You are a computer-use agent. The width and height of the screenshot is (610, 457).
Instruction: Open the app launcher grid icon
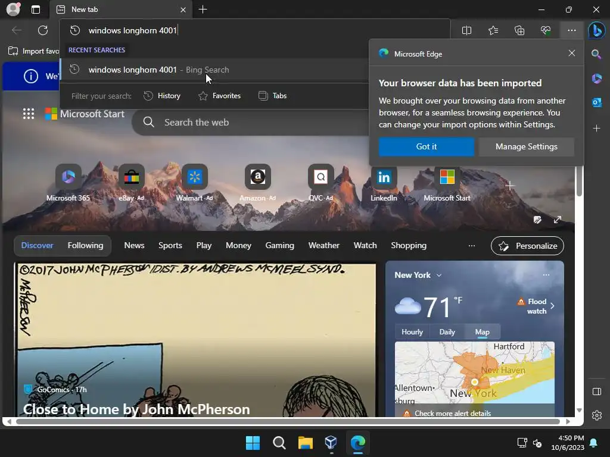pos(29,114)
